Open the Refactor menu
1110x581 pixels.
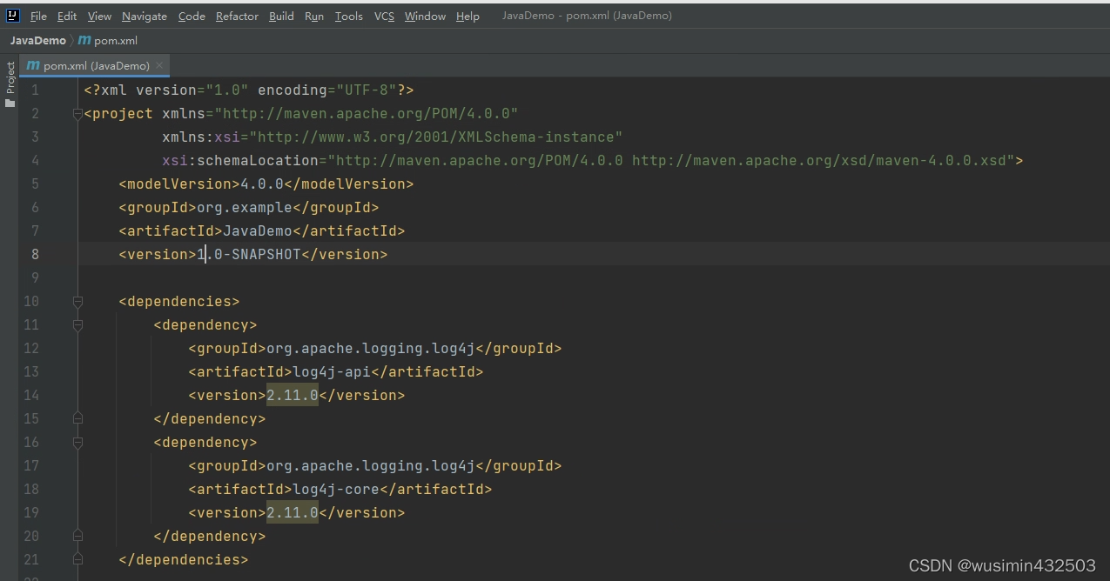tap(237, 17)
